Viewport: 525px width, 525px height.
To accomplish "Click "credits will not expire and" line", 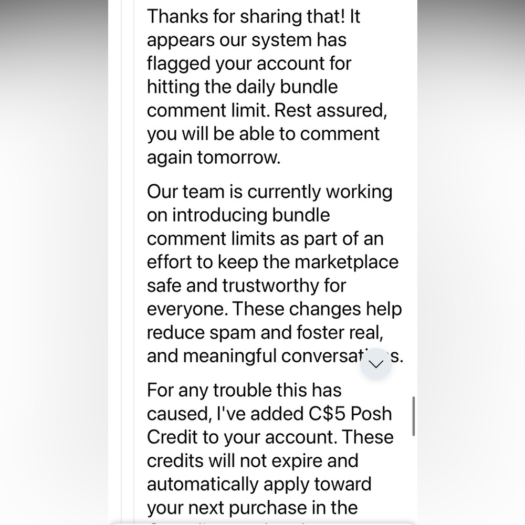I will pyautogui.click(x=253, y=461).
